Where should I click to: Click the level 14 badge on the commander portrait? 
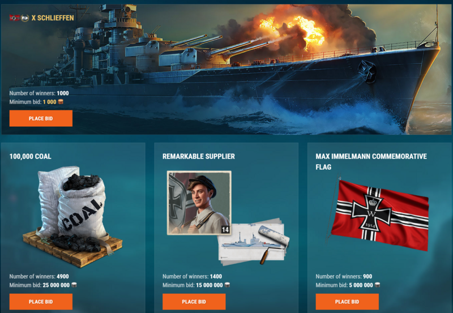[x=225, y=230]
